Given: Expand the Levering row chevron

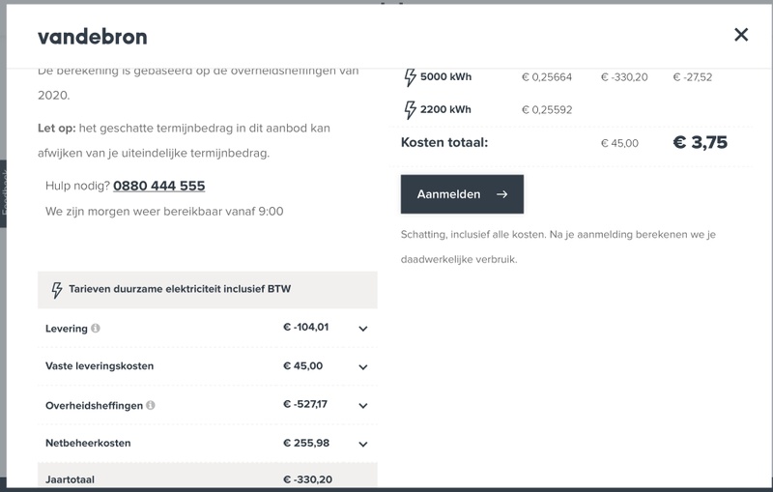Looking at the screenshot, I should [x=363, y=329].
